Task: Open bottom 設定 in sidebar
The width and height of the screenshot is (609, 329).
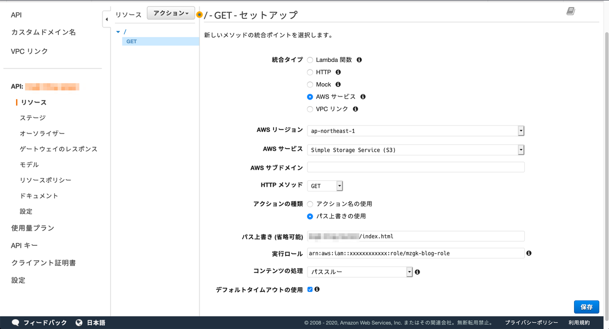Action: click(x=18, y=280)
